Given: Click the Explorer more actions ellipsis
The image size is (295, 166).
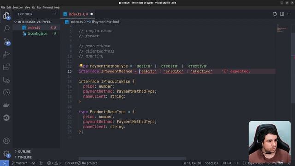Looking at the screenshot, I should (x=54, y=14).
